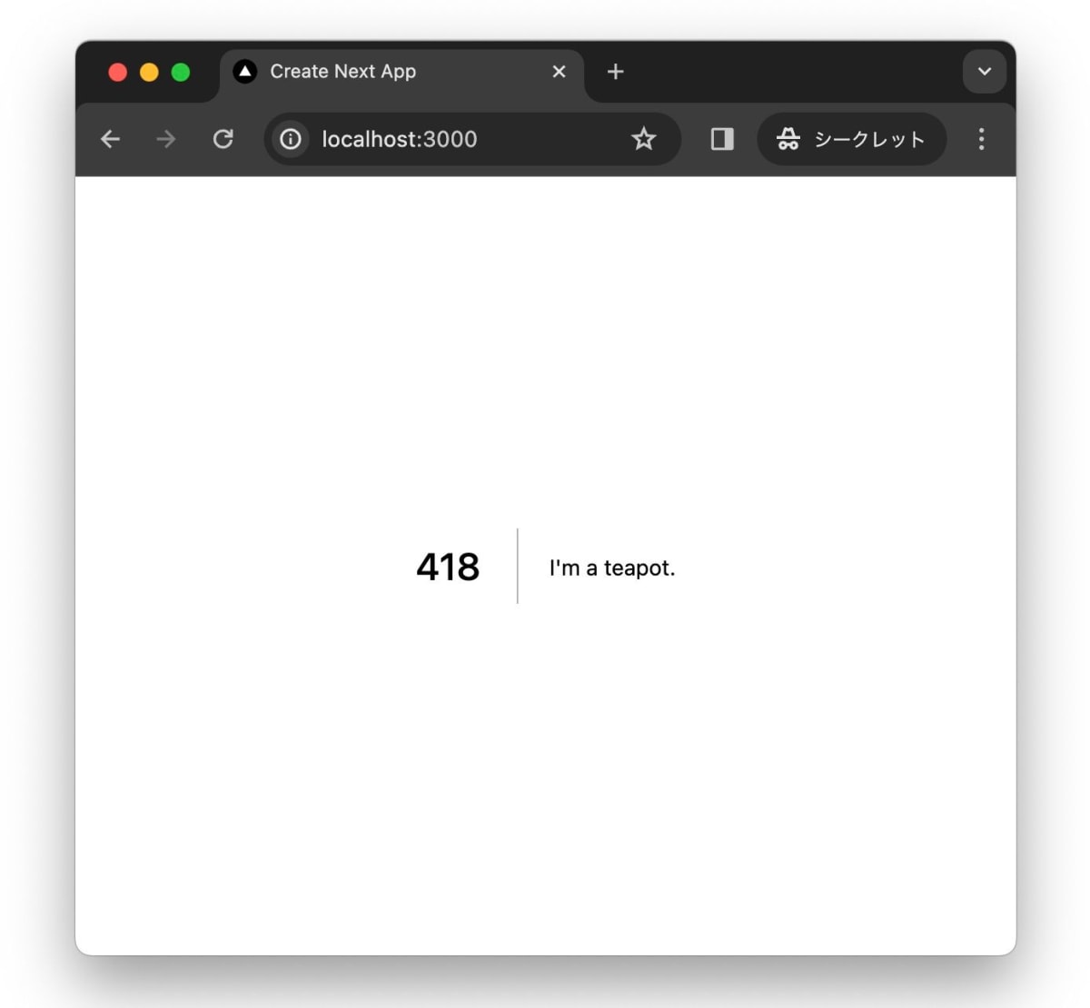Open a new tab with plus button
The height and width of the screenshot is (1008, 1090).
click(615, 72)
